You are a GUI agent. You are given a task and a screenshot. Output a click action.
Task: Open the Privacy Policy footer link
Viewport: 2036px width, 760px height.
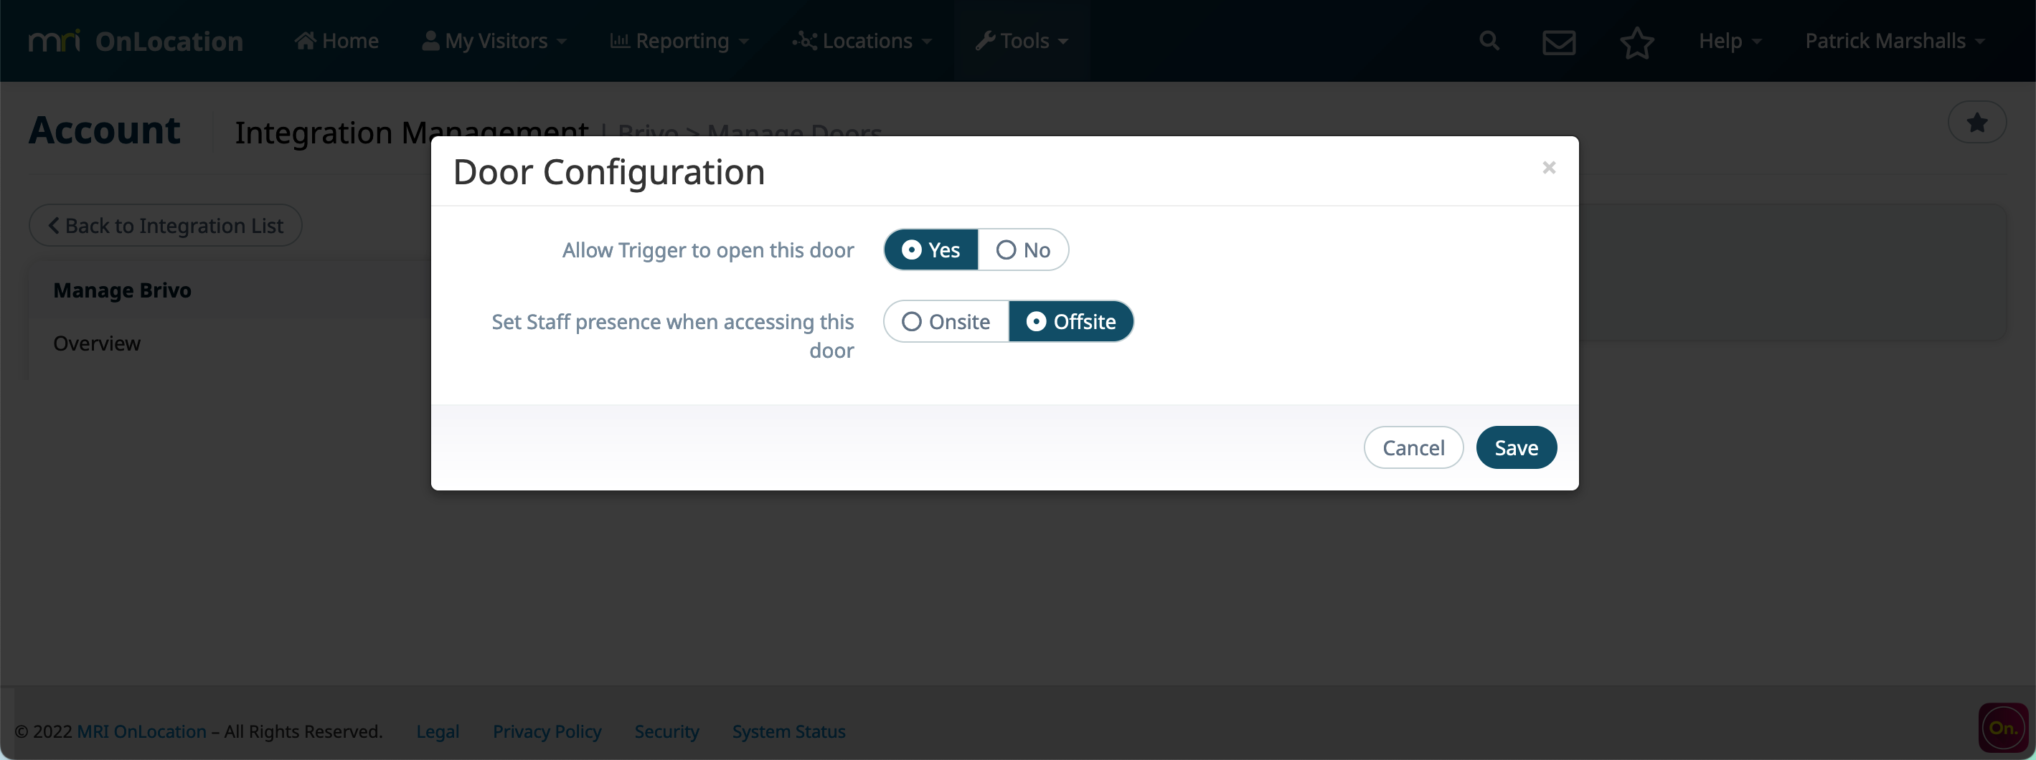(x=547, y=731)
